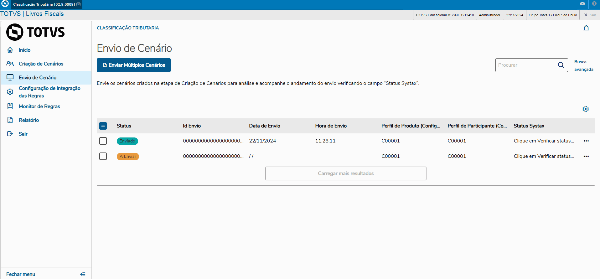Check the A Enviar row checkbox

point(103,156)
